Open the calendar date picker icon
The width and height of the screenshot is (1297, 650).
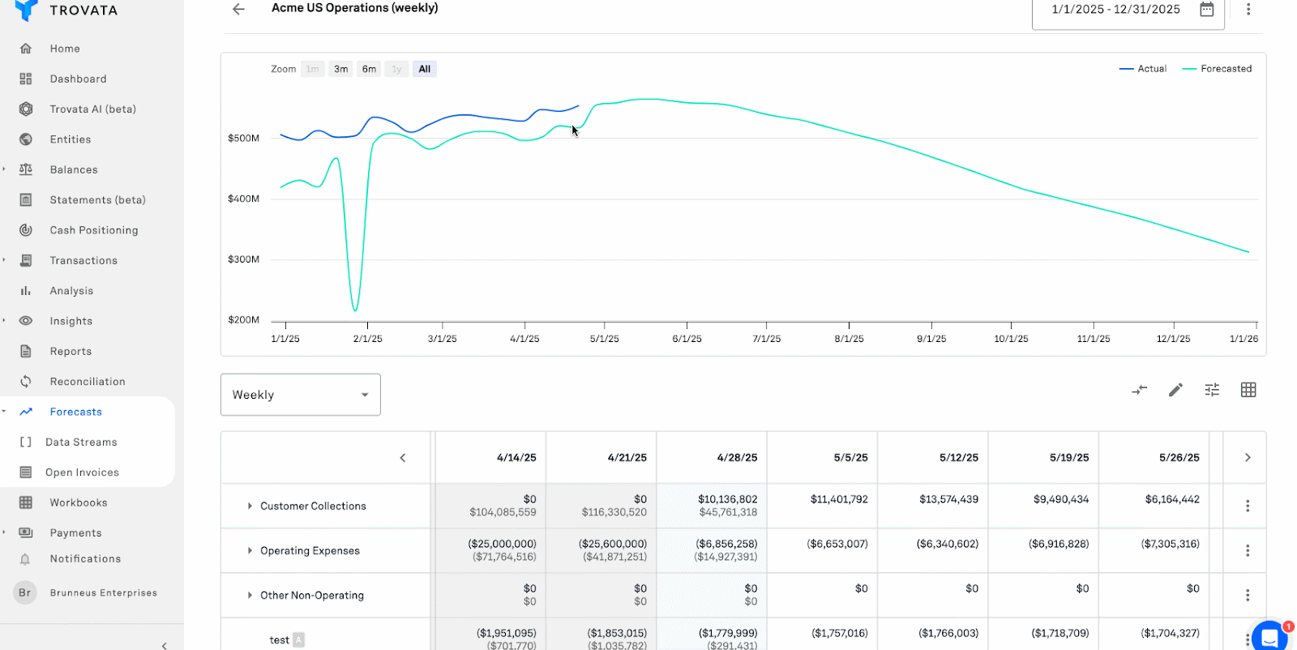[1206, 10]
